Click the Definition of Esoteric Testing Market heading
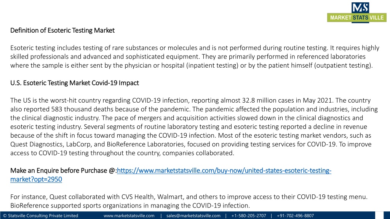 click(x=62, y=30)
